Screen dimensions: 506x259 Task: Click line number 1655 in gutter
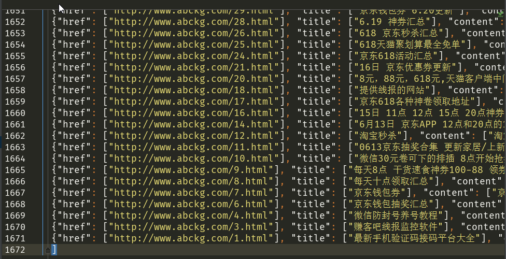pyautogui.click(x=15, y=56)
